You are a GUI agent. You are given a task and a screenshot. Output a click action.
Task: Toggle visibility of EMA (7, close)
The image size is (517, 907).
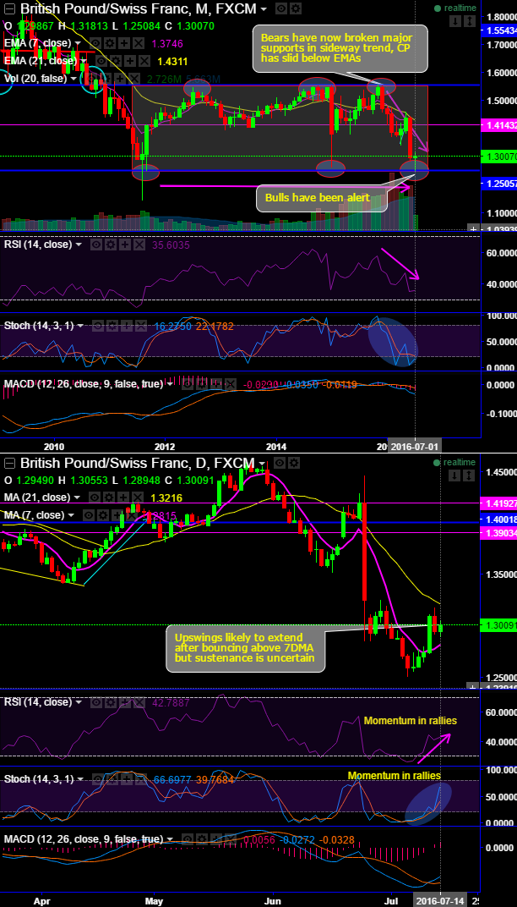[x=96, y=43]
